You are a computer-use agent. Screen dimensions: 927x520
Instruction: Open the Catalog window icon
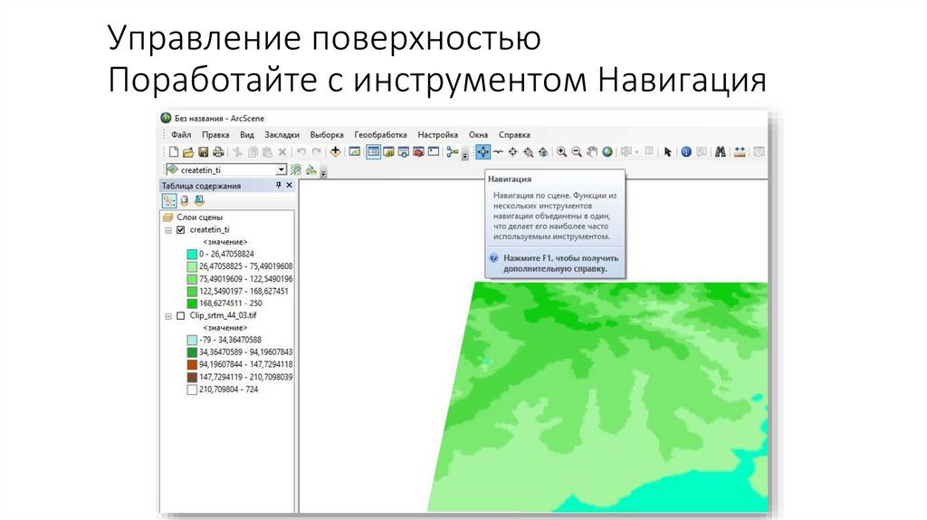pyautogui.click(x=388, y=152)
